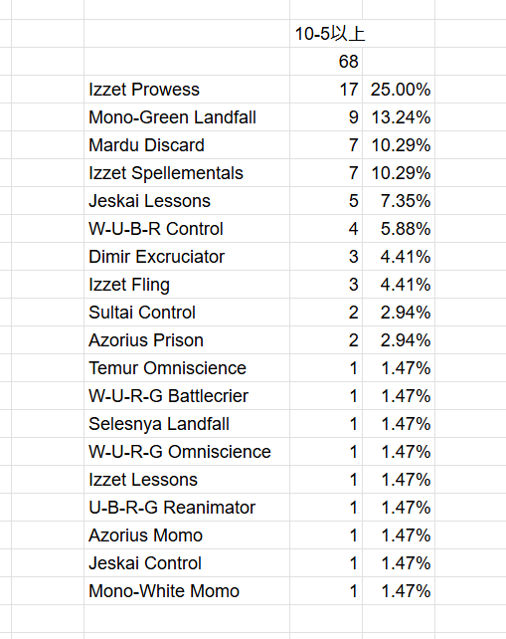Select the U-B-R-G Reanimator cell
Viewport: 506px width, 639px height.
tap(187, 508)
